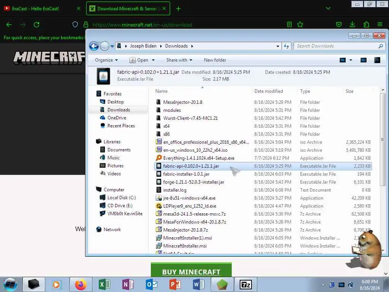The height and width of the screenshot is (292, 389).
Task: Select jre-8u51-windows-x64.exe Java icon
Action: click(159, 198)
